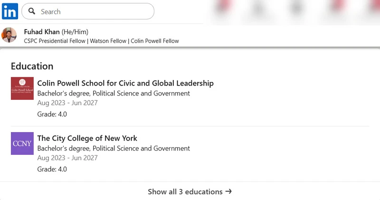Focus the Search input field
Viewport: 380px width, 200px height.
pyautogui.click(x=95, y=11)
